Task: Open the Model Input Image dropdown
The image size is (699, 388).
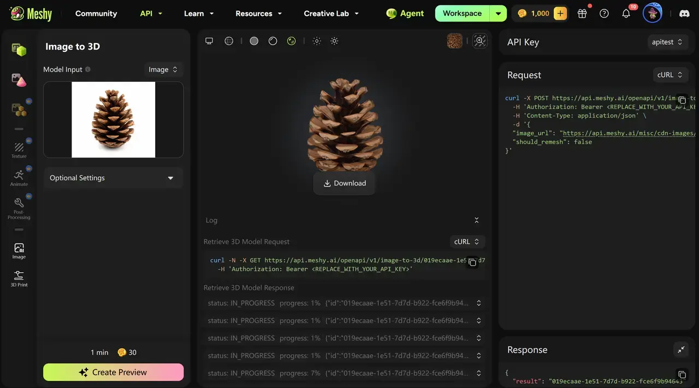Action: (x=163, y=69)
